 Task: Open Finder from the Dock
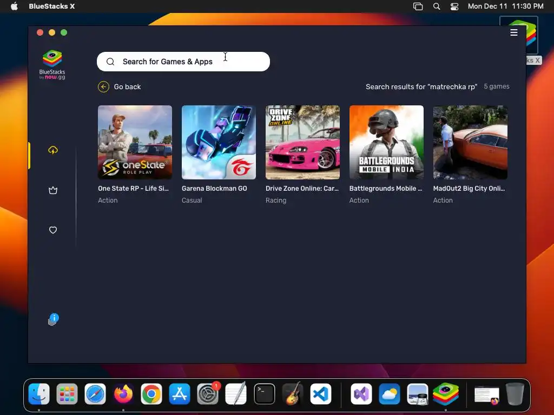coord(39,394)
